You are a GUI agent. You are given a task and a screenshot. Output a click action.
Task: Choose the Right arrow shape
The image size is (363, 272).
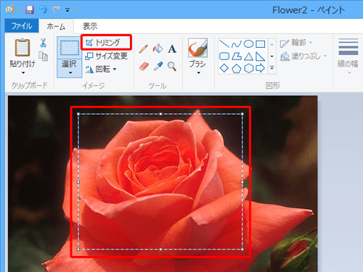[261, 68]
